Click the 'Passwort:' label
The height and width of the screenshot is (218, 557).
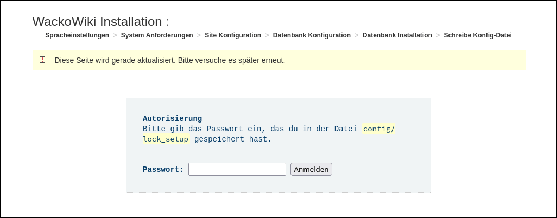tap(163, 169)
